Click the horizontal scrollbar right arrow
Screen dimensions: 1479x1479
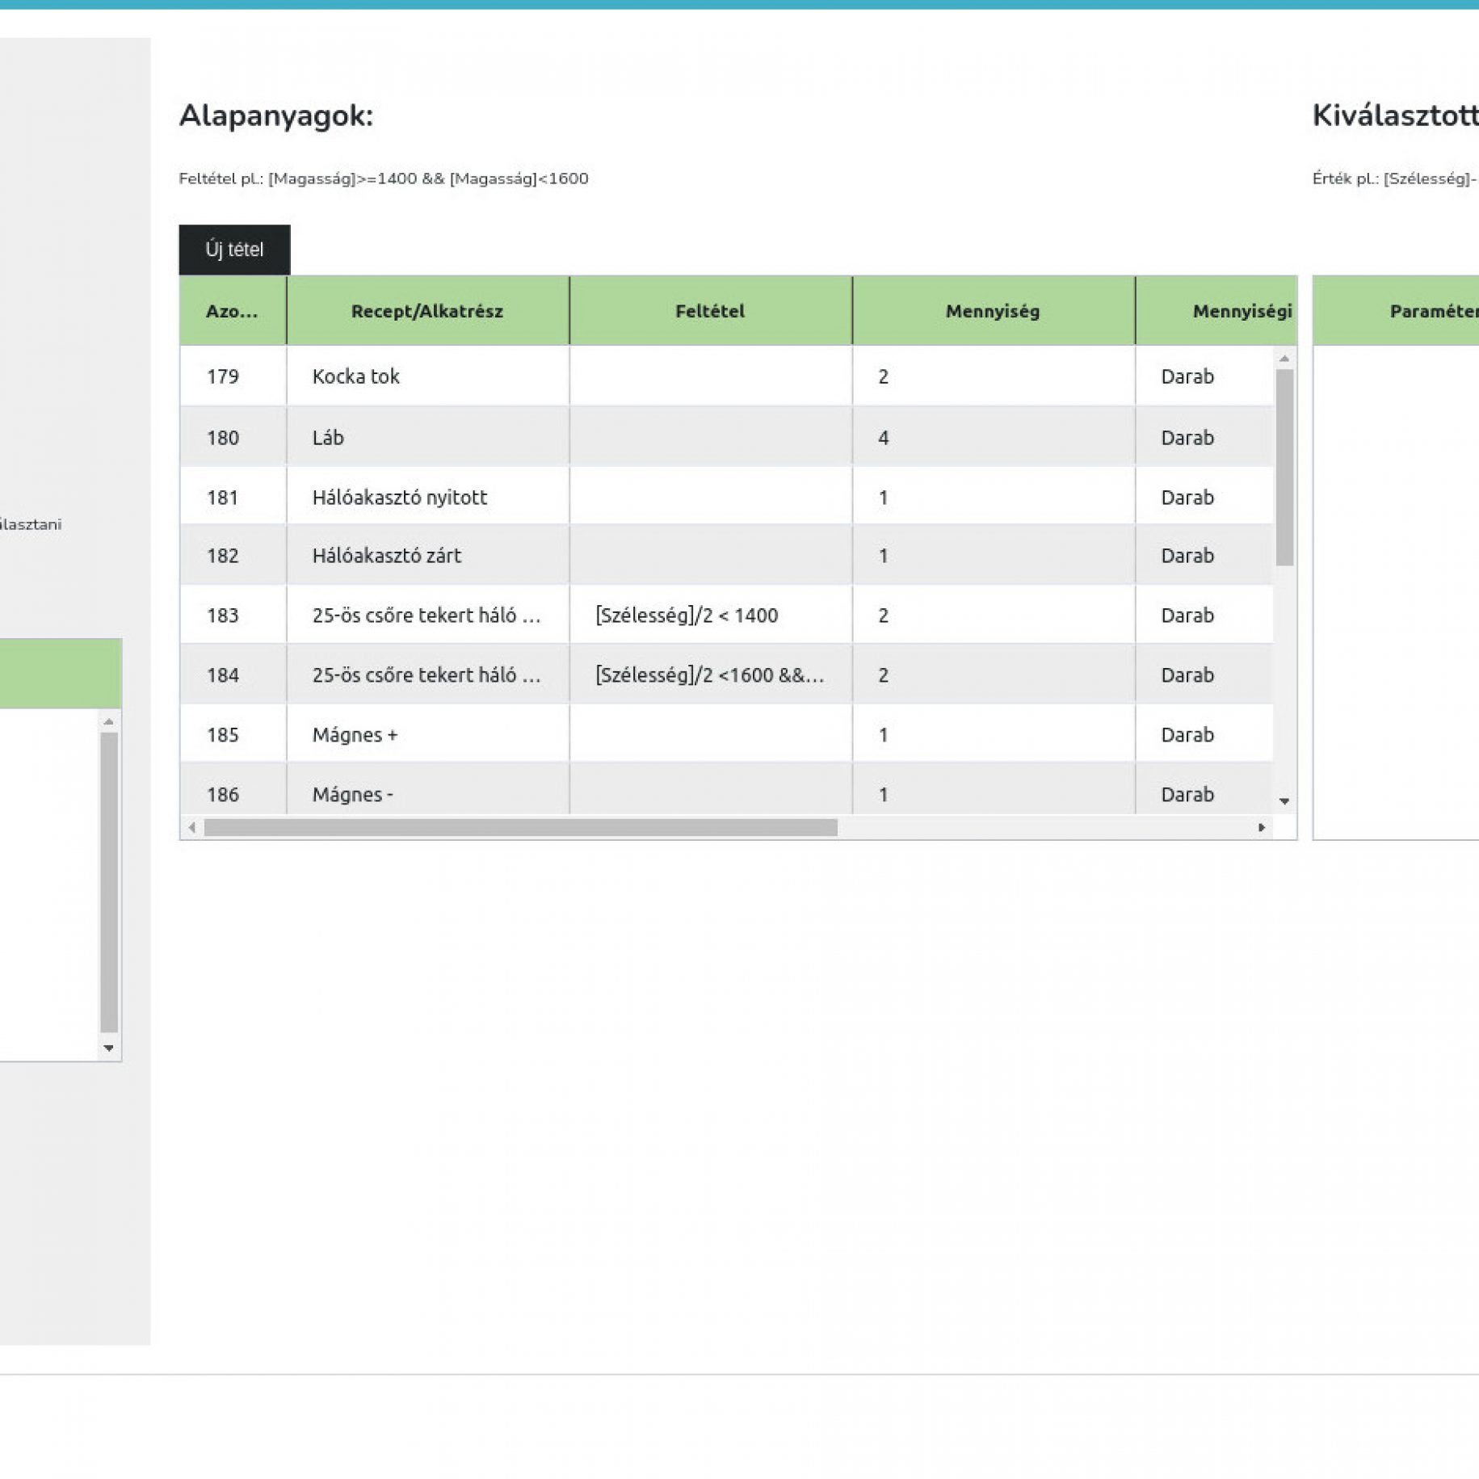click(1261, 827)
